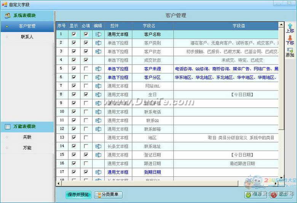Select the 客户名称 field name cell

(152, 34)
